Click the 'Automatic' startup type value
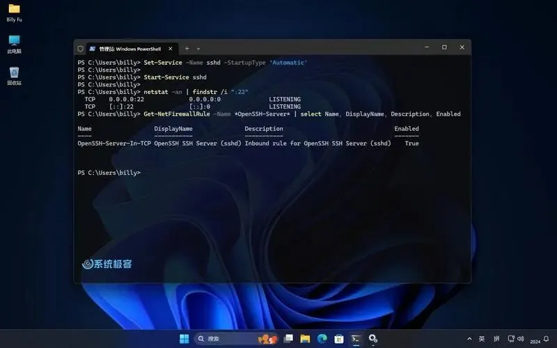The height and width of the screenshot is (348, 557). tap(288, 63)
